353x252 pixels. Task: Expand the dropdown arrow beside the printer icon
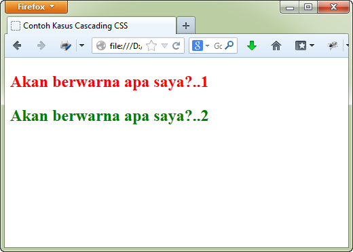[x=81, y=46]
